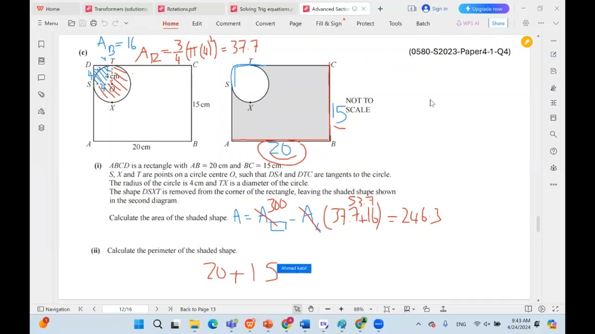
Task: Open the signature panel in left sidebar
Action: point(41,111)
